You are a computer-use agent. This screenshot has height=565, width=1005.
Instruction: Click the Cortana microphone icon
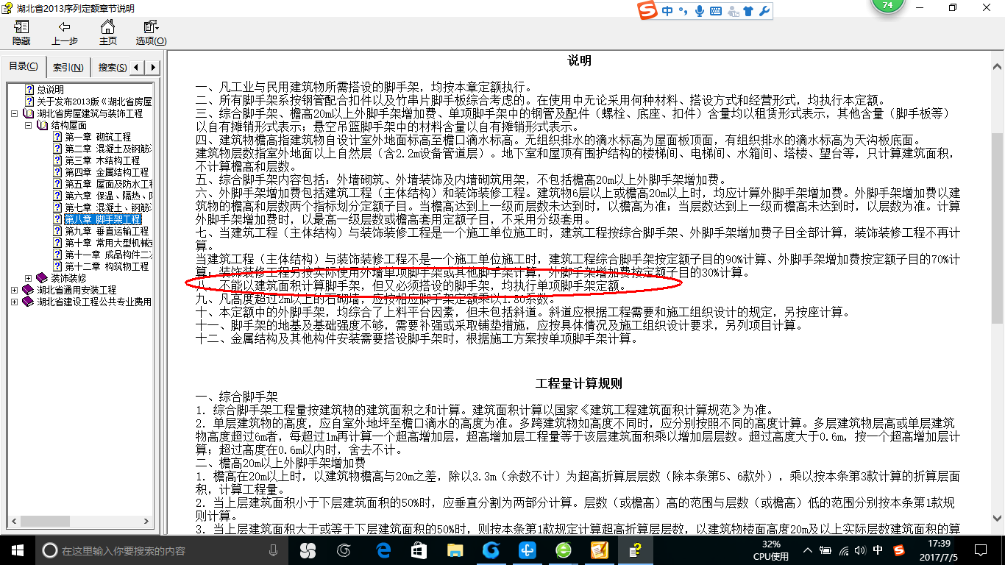(x=273, y=550)
